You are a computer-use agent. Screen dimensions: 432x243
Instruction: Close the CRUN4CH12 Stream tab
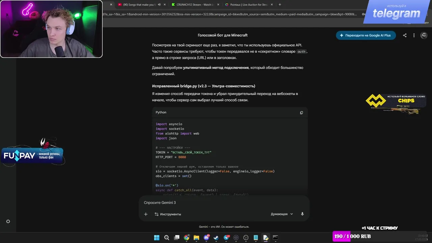click(x=218, y=5)
